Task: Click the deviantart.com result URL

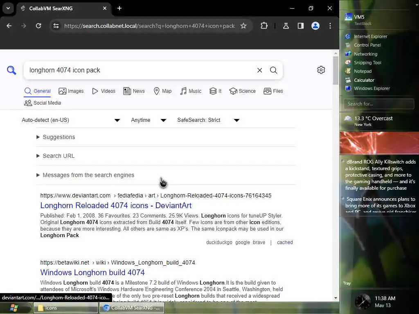Action: pyautogui.click(x=156, y=195)
